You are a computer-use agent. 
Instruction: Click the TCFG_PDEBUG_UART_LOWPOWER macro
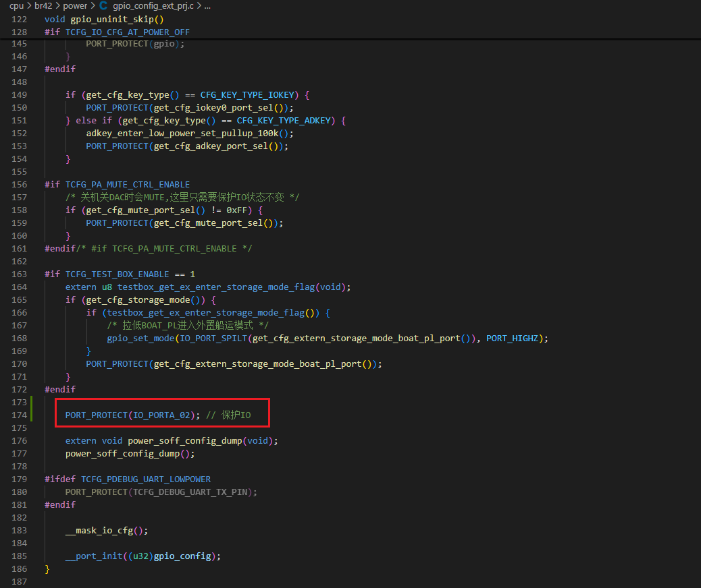point(146,479)
